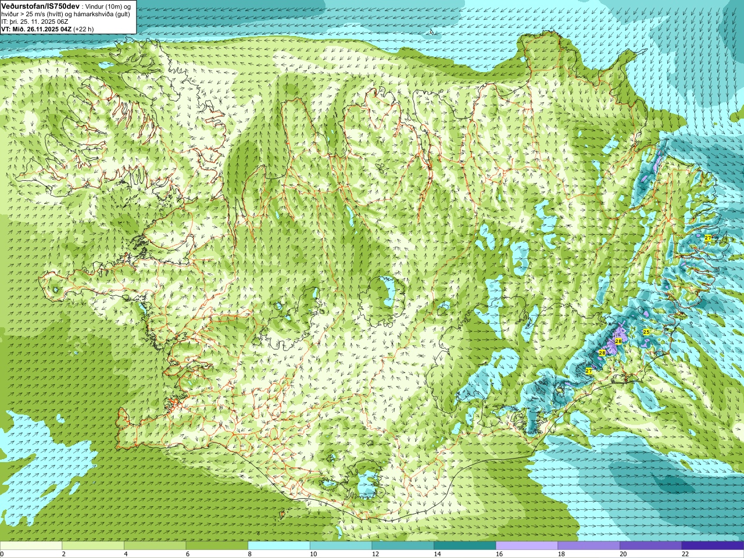This screenshot has height=558, width=744.
Task: Click the light green 2–4 m/s legend swatch
Action: point(93,546)
